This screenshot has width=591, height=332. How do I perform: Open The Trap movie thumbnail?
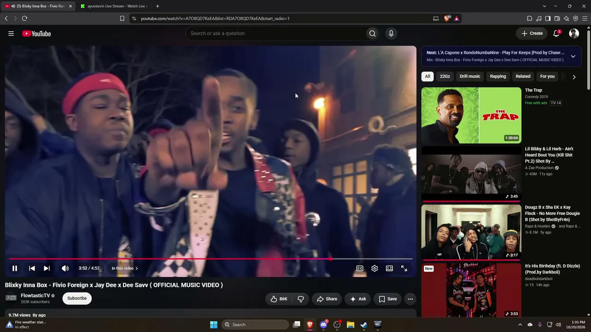471,115
